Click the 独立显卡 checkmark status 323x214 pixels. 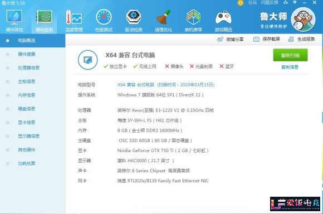[115, 66]
